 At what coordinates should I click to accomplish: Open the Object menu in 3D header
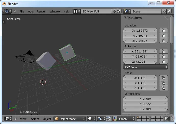point(47,119)
